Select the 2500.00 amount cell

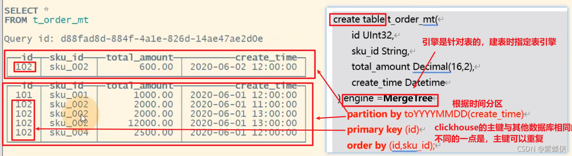(x=154, y=132)
